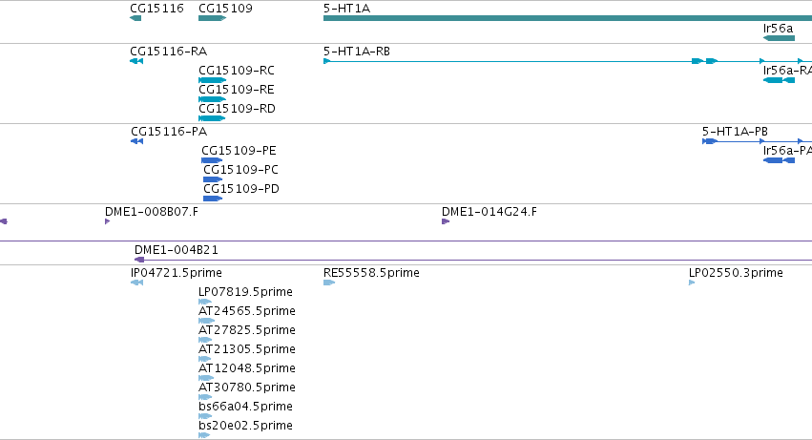Viewport: 812px width, 440px height.
Task: Click the CG15116 gene arrow glyph
Action: click(135, 18)
